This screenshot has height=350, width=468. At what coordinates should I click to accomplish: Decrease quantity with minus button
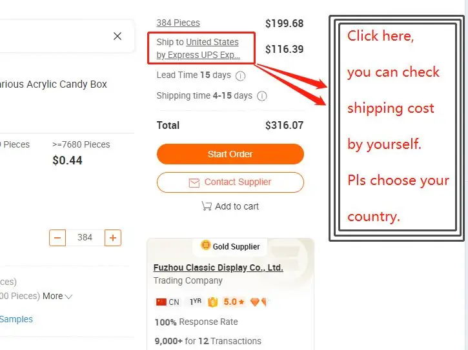click(x=57, y=238)
